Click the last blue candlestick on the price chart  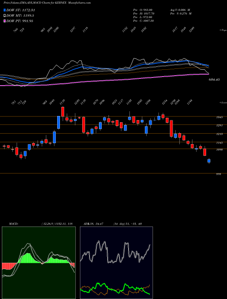tap(209, 161)
